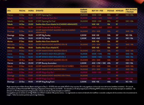Click #8 SPF King's Cup Día 1

(x=45, y=72)
